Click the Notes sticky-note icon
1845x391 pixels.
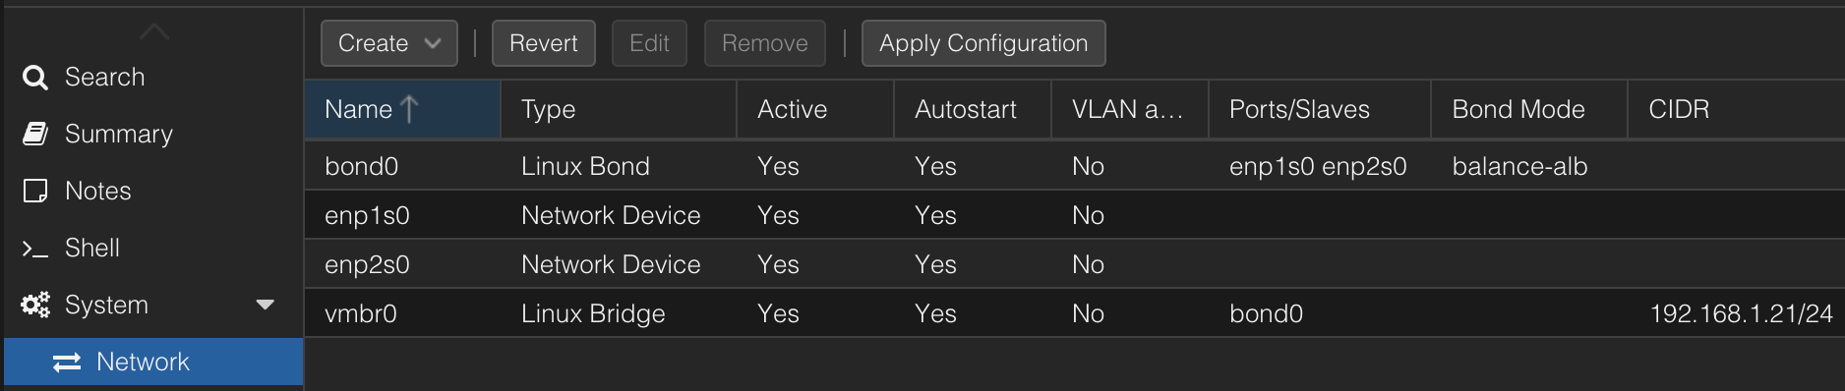click(x=35, y=192)
